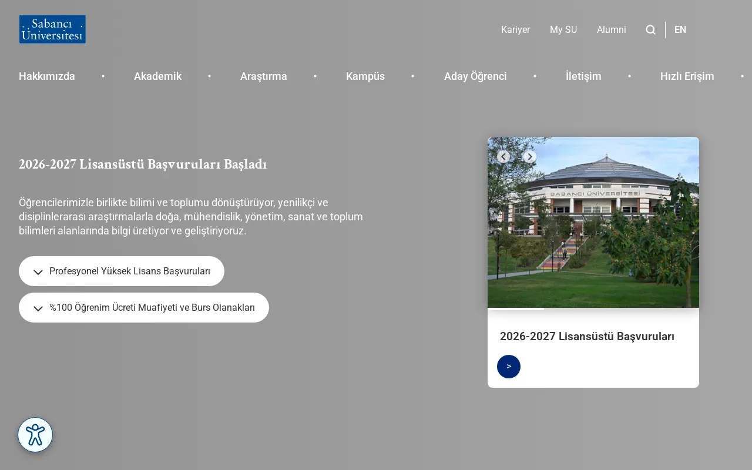This screenshot has width=752, height=470.
Task: Expand Profesyonel Yüksek Lisans Başvuruları
Action: point(122,271)
